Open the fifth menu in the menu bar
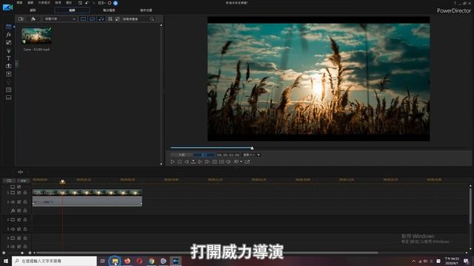Viewport: 474px width, 266px height. tap(69, 2)
